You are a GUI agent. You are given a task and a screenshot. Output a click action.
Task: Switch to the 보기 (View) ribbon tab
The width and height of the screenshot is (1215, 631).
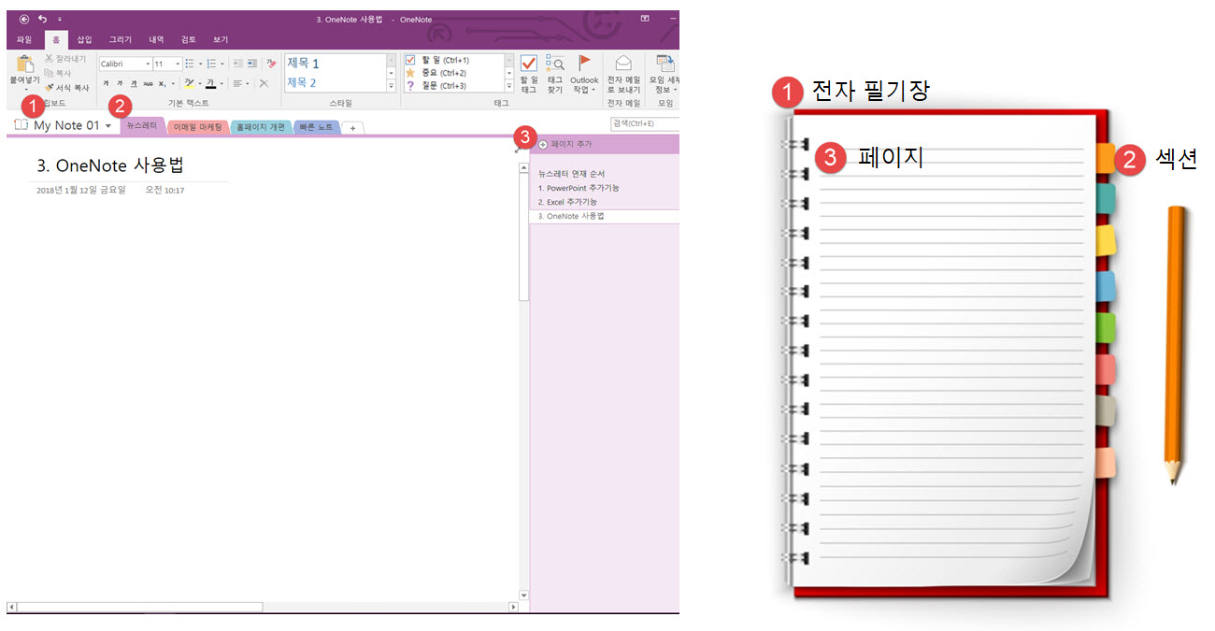pos(221,39)
